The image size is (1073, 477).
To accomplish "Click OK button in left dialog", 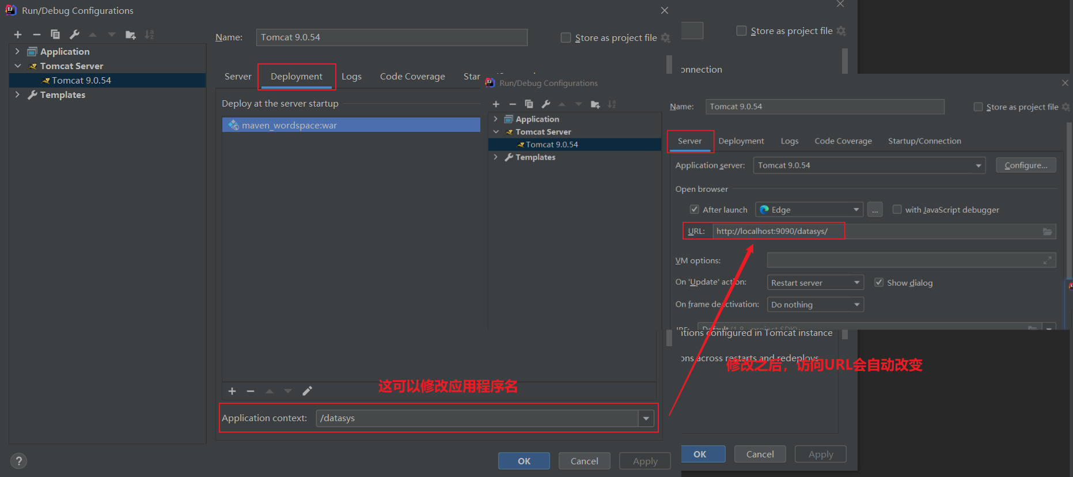I will 524,461.
